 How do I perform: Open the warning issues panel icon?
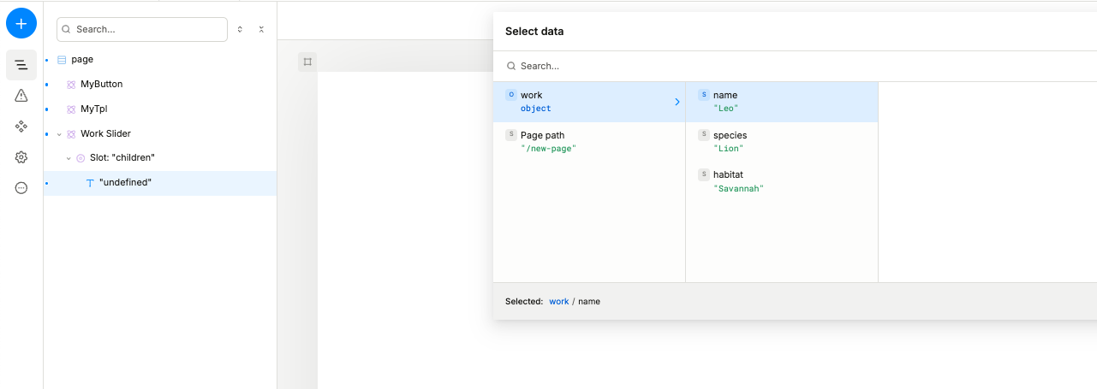21,96
